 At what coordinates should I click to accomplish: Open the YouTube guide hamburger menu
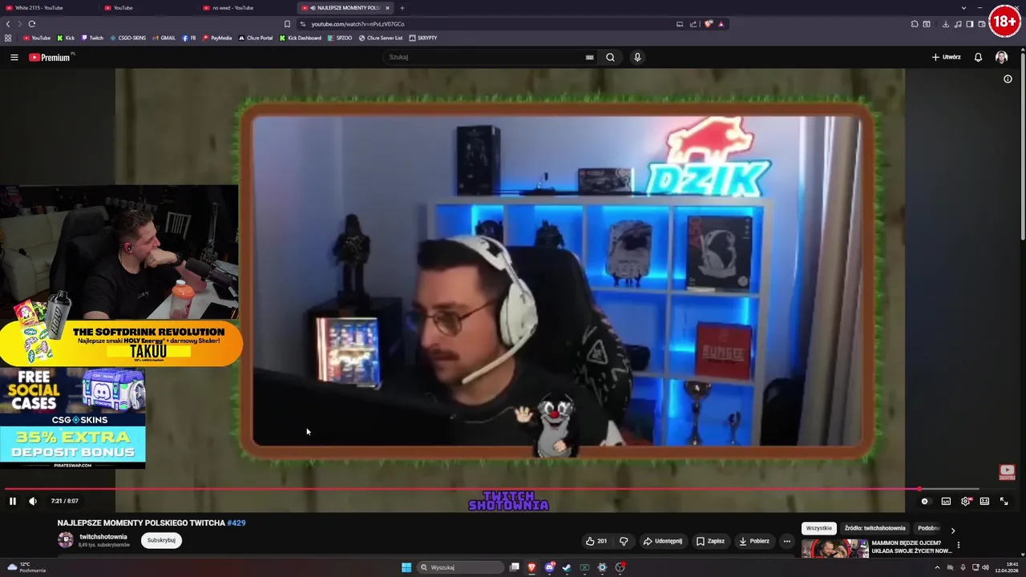pos(14,57)
